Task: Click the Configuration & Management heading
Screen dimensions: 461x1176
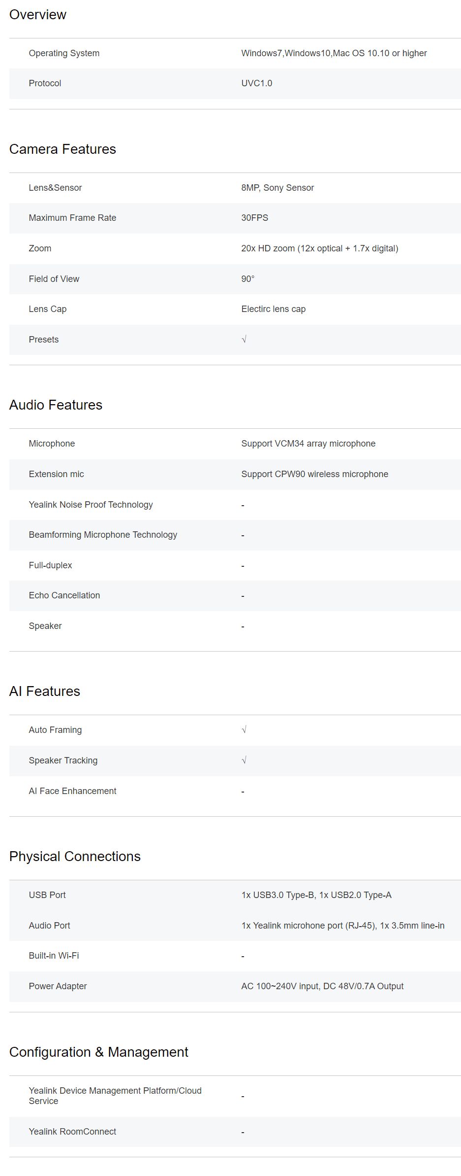Action: tap(98, 1052)
